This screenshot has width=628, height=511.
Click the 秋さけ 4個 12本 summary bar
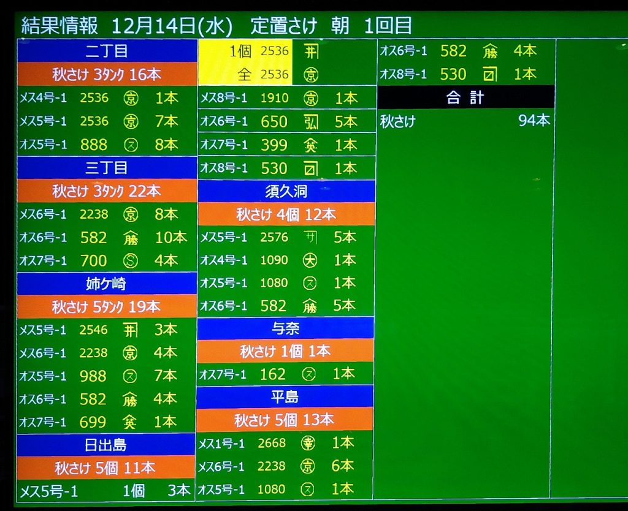tap(286, 214)
